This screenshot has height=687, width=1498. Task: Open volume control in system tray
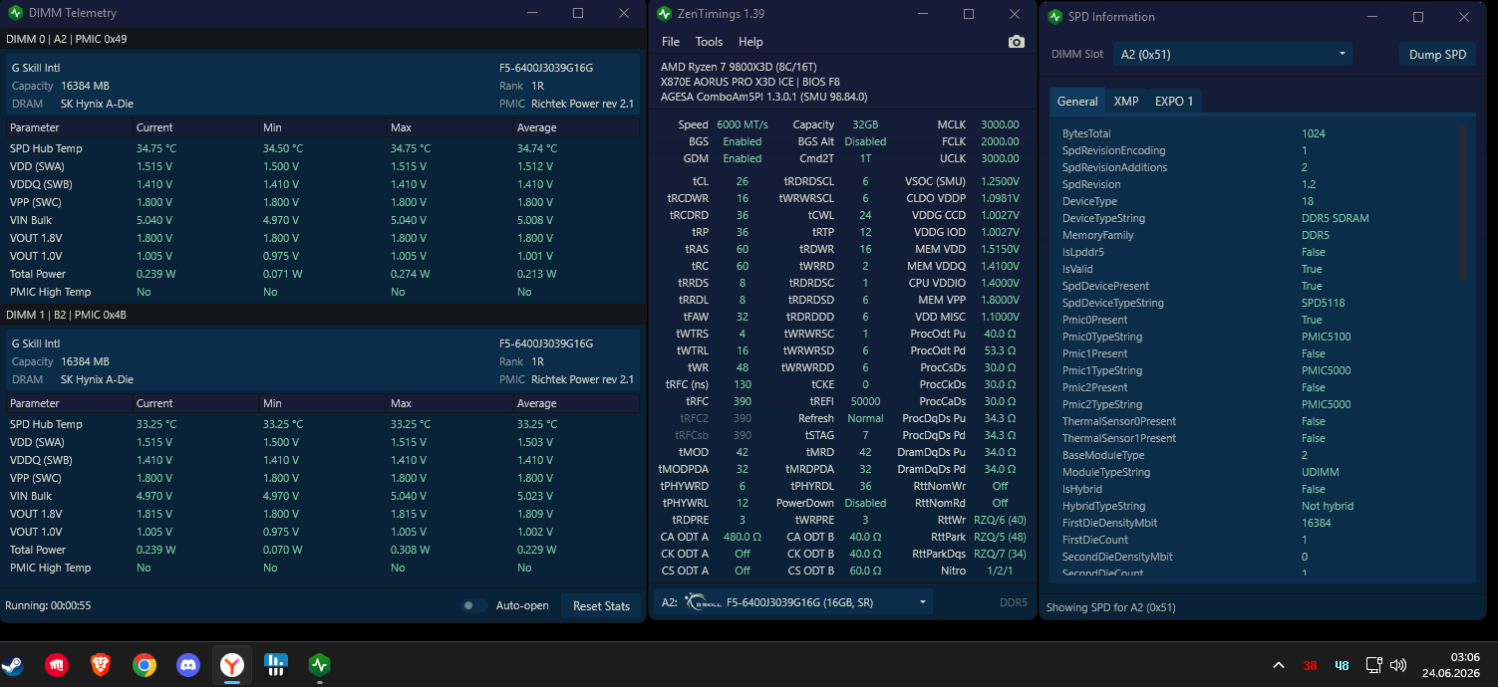point(1398,665)
